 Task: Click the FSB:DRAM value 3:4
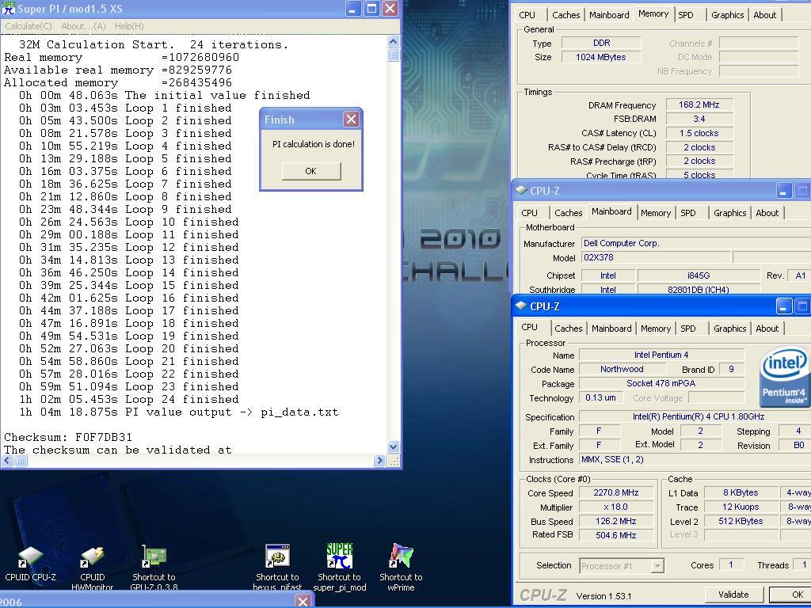point(699,119)
